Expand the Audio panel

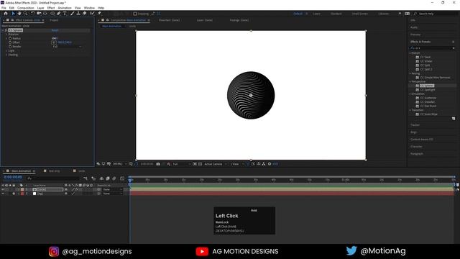pyautogui.click(x=414, y=27)
